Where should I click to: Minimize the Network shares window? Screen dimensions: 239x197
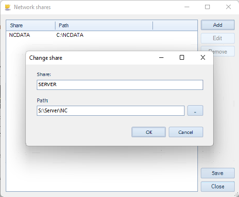(x=187, y=7)
